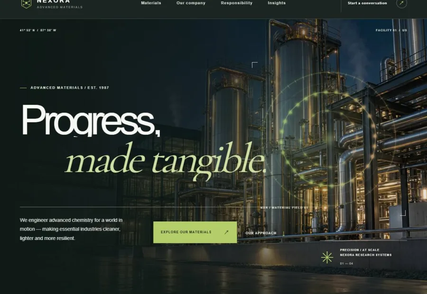
Task: Click the 'made tangible.' headline text
Action: tap(165, 161)
